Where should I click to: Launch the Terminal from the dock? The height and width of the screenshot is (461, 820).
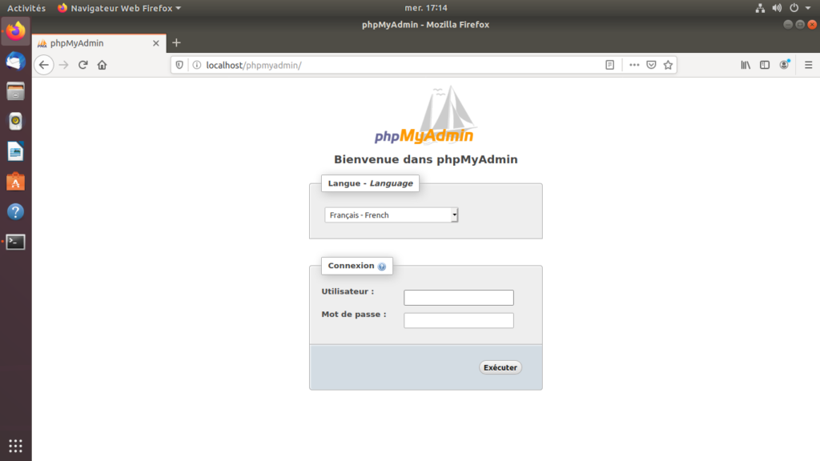point(15,241)
